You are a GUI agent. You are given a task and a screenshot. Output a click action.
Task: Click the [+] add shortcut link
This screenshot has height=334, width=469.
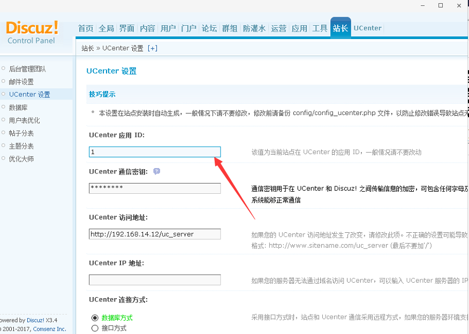[153, 48]
